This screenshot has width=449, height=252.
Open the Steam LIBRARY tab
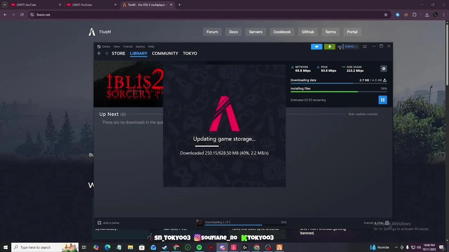139,53
